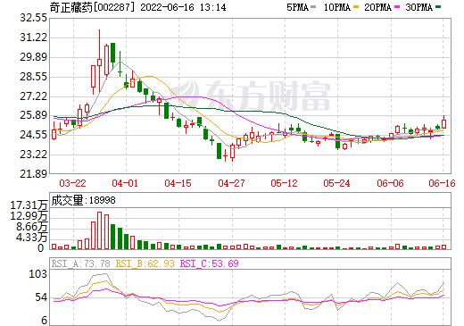Click the 12.99万 volume axis label
This screenshot has width=464, height=326.
(29, 216)
